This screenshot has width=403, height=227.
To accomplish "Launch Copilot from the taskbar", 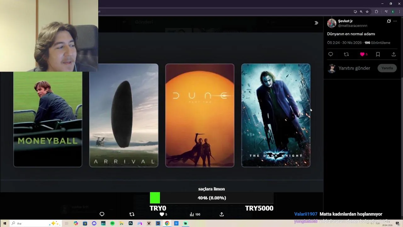I will point(76,223).
